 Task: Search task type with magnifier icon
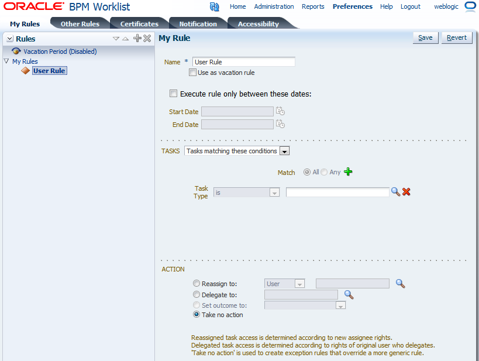395,192
